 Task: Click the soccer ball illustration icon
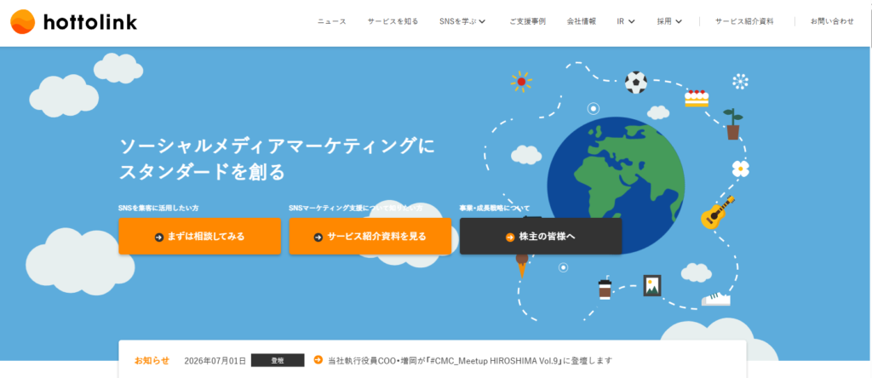click(x=635, y=83)
